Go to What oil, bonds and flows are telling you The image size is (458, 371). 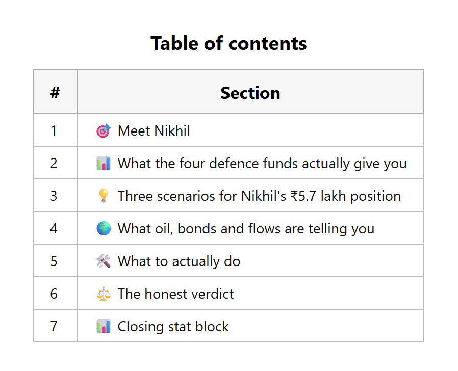(246, 228)
